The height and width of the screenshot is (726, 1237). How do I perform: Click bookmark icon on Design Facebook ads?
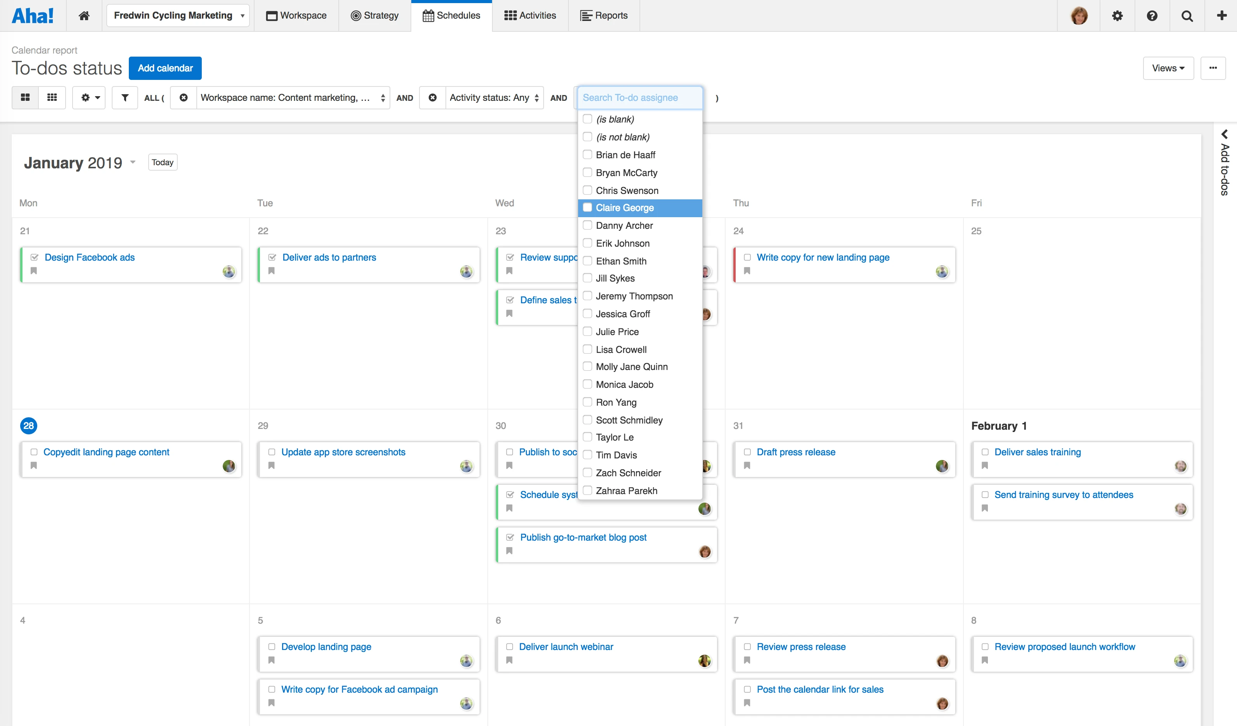click(34, 271)
